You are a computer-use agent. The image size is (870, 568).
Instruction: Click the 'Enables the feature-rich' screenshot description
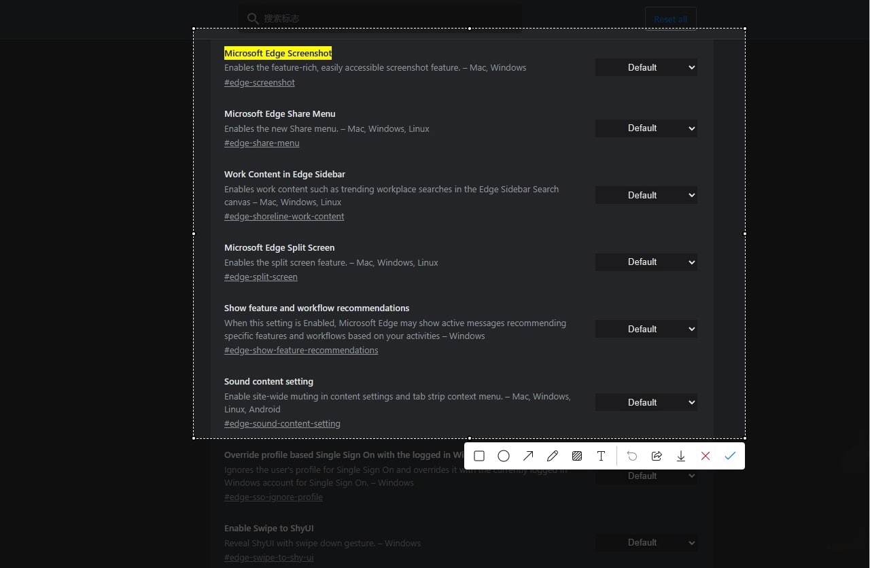coord(375,67)
